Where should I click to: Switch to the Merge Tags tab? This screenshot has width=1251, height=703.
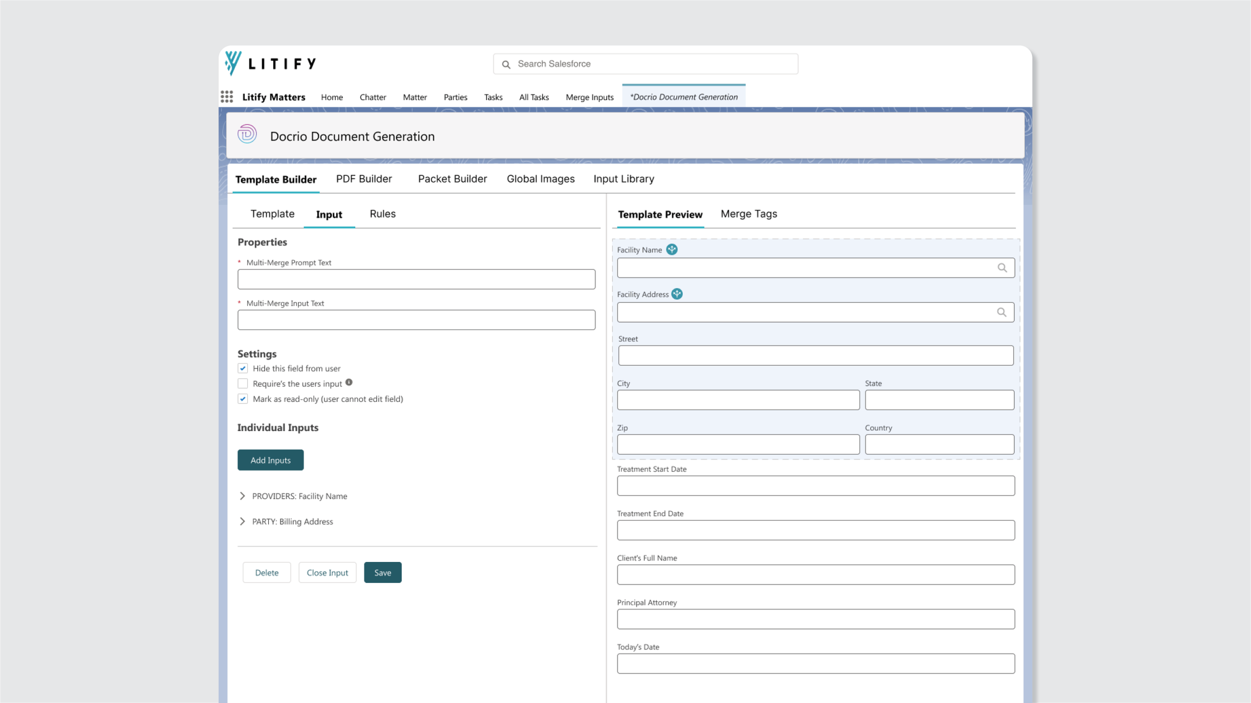click(x=749, y=214)
